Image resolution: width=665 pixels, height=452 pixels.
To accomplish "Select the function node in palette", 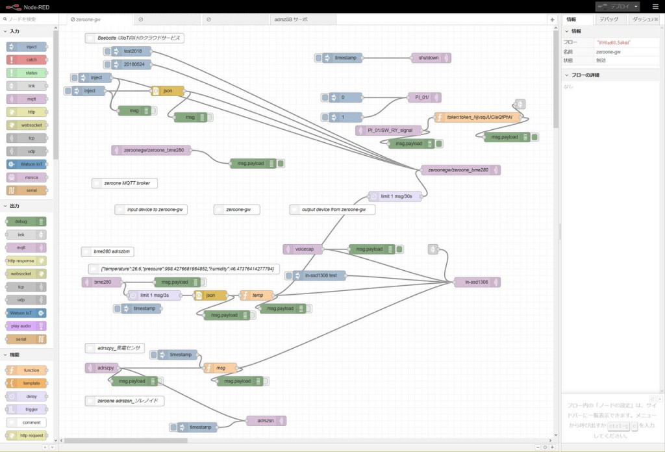I will tap(27, 370).
